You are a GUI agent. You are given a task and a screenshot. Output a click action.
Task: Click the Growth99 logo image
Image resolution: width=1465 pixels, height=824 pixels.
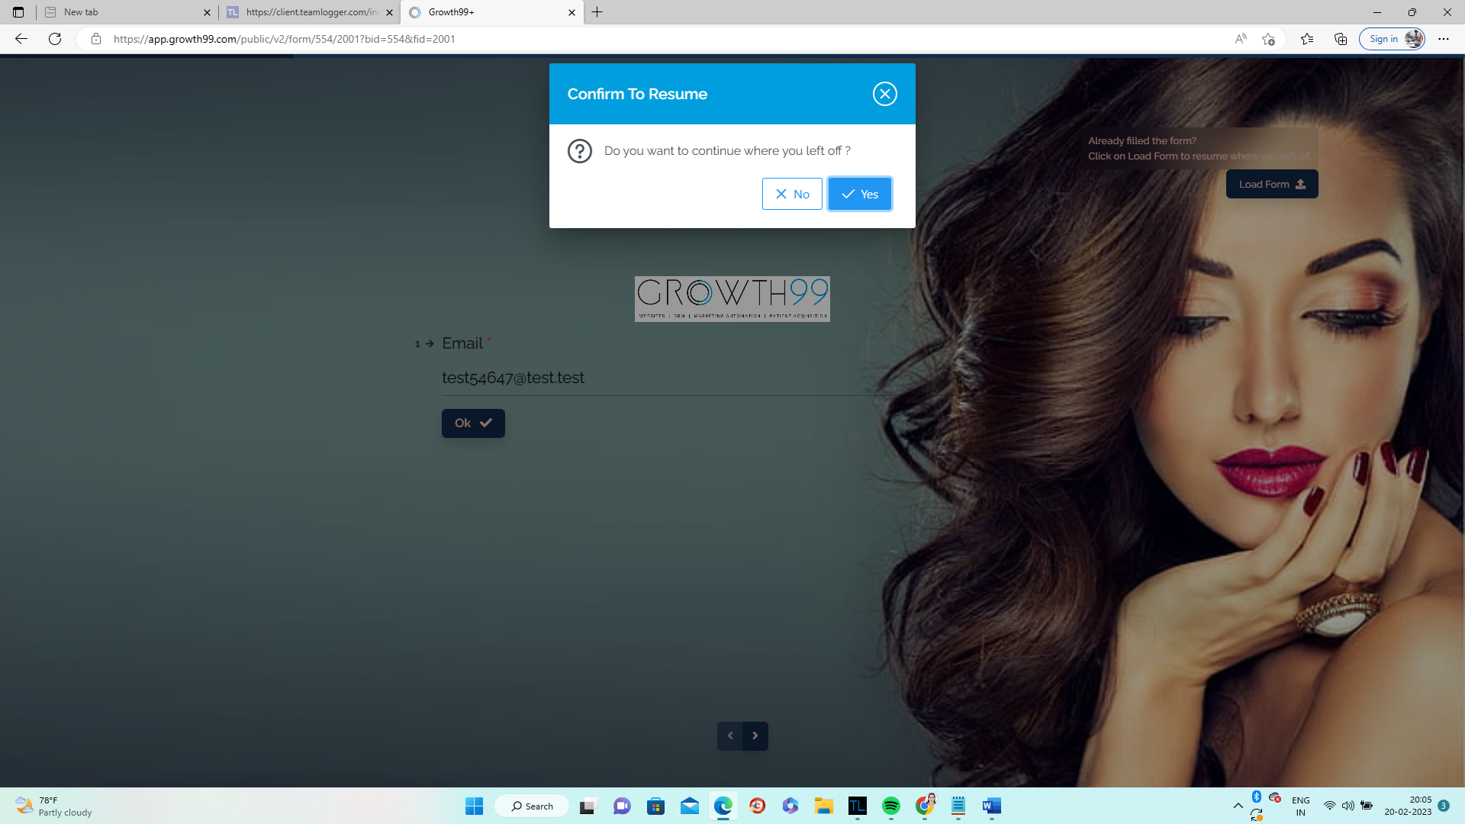pyautogui.click(x=732, y=298)
